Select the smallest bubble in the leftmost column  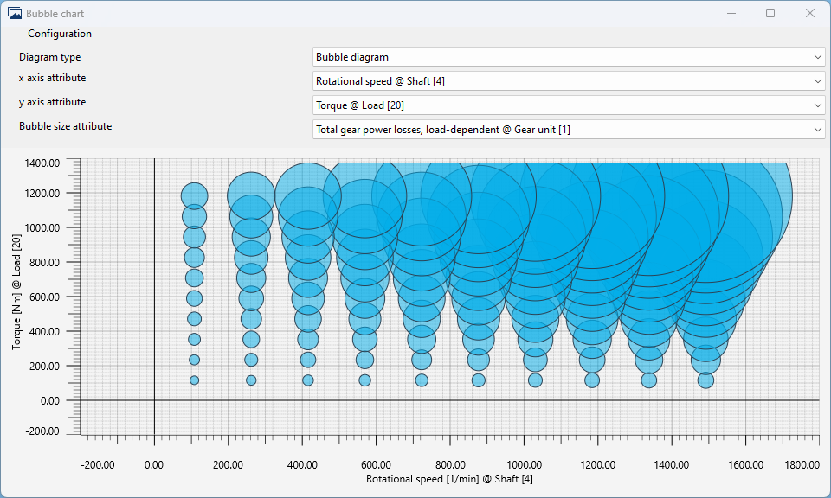(x=194, y=380)
